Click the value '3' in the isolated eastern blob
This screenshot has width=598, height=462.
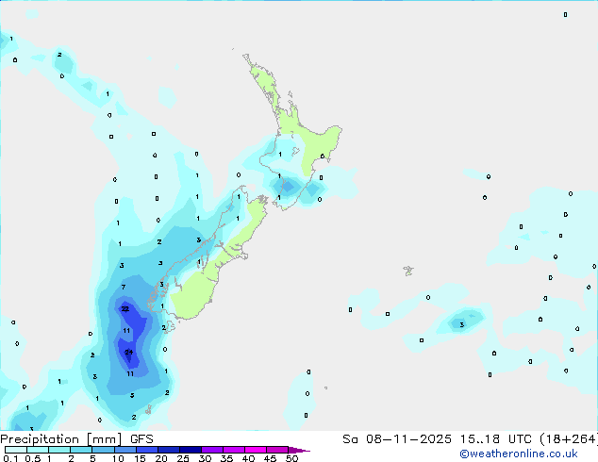pyautogui.click(x=462, y=324)
